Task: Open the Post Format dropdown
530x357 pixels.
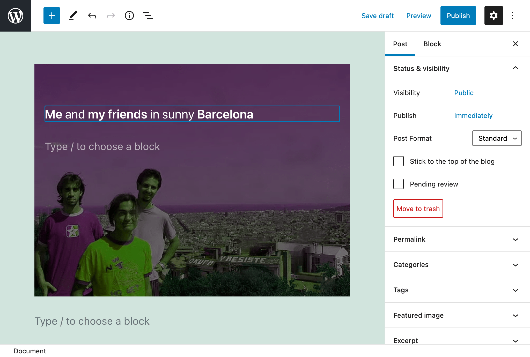Action: (x=497, y=138)
